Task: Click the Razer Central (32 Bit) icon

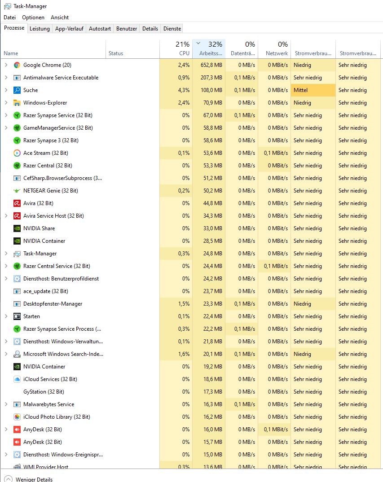Action: pyautogui.click(x=17, y=166)
